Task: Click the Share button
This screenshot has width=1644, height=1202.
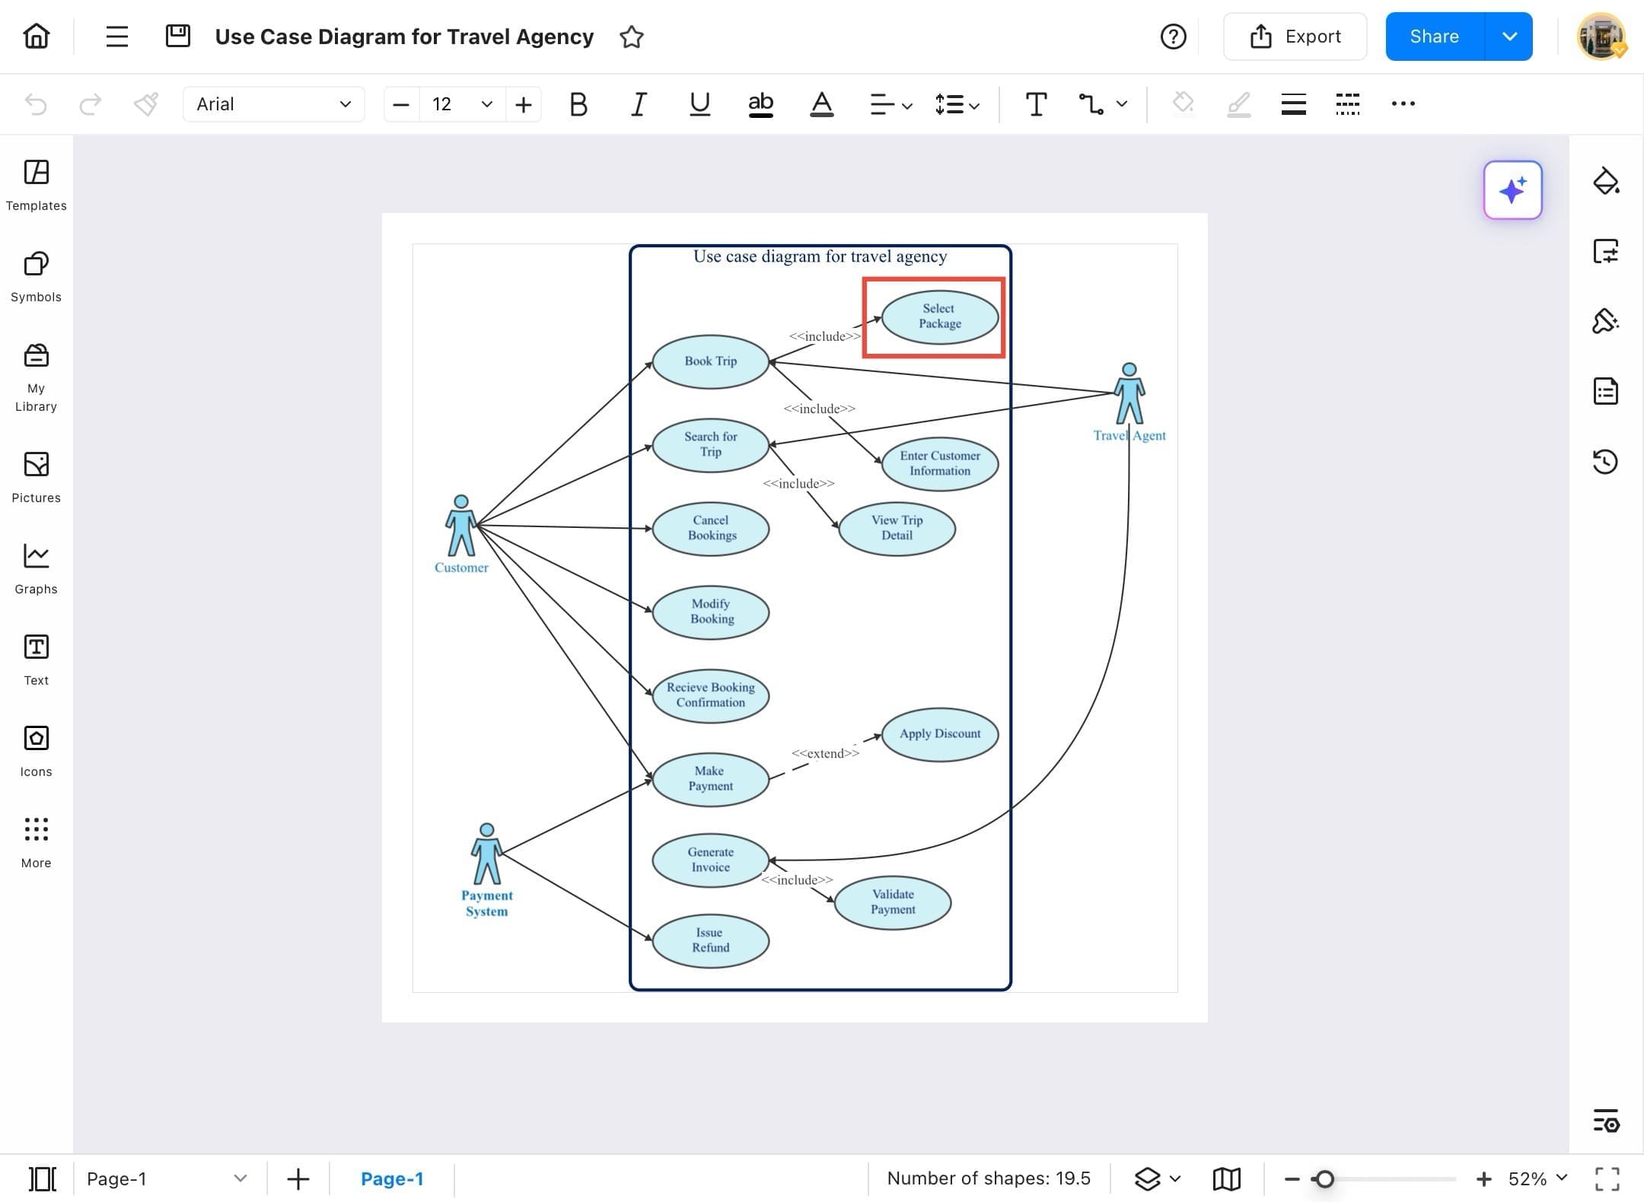Action: [x=1434, y=36]
